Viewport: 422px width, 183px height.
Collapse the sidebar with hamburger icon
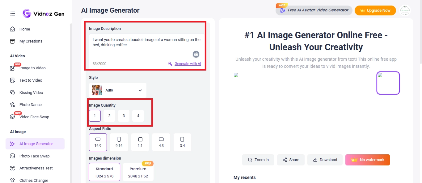[12, 13]
